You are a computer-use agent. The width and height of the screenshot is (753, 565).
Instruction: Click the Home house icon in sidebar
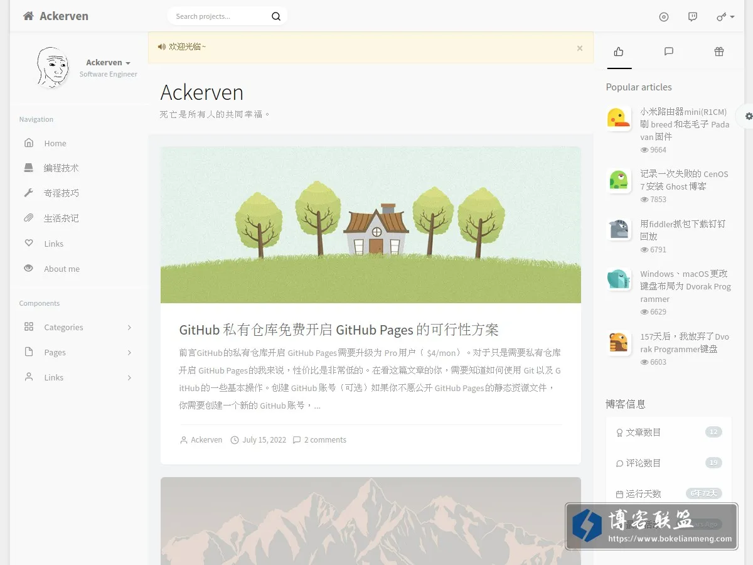click(x=28, y=143)
